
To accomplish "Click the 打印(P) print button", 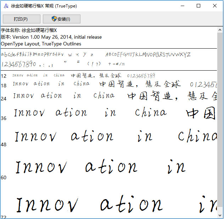I will click(21, 19).
